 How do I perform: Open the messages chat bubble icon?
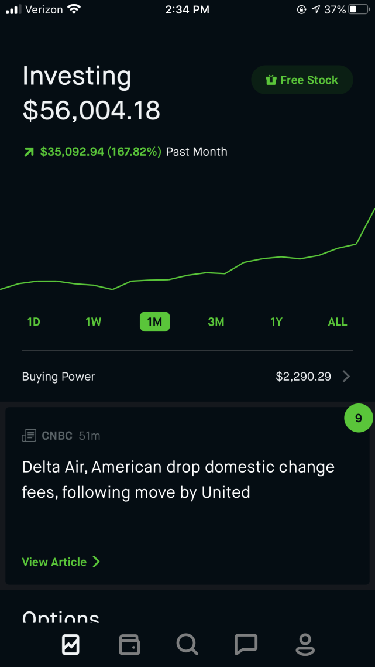246,645
